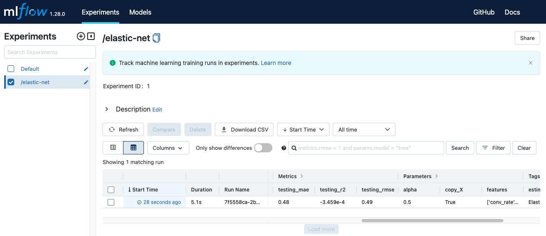Select the /elastic-net experiment in sidebar
Screen dimensions: 546x236
coord(35,82)
